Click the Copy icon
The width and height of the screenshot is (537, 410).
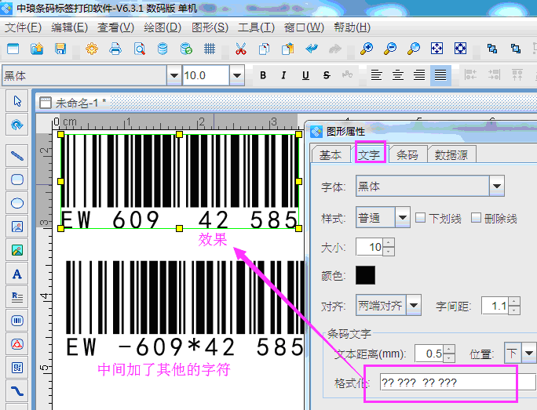pos(264,49)
